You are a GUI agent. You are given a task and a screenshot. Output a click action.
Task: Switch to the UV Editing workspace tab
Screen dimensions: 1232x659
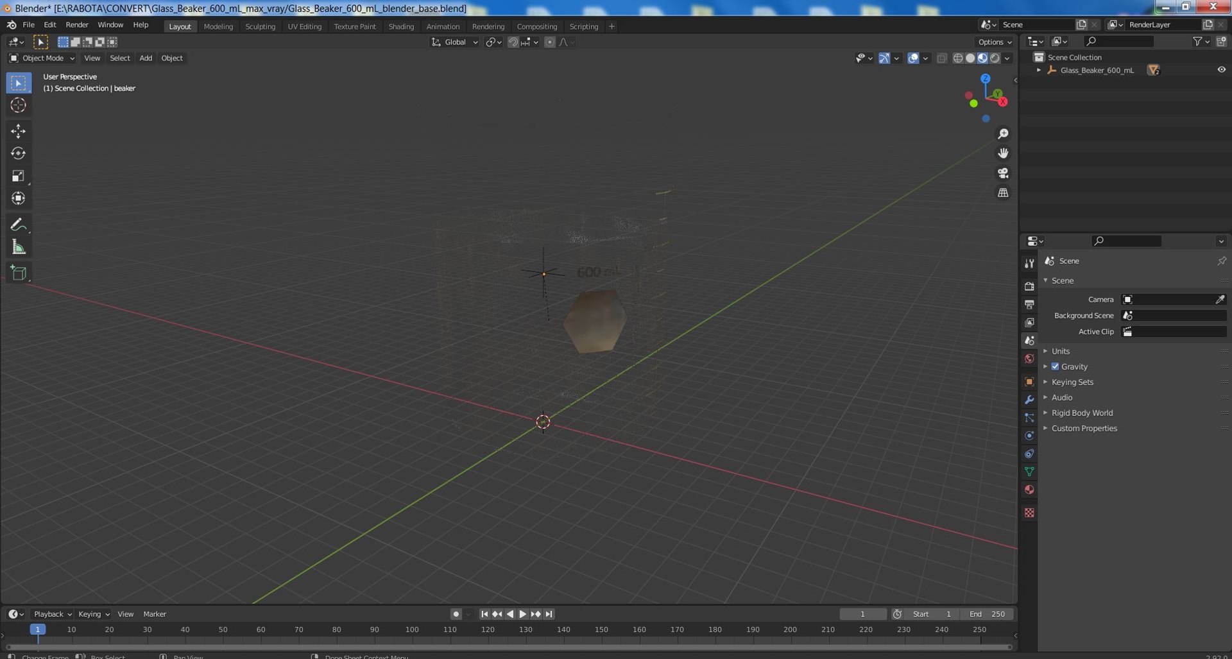click(x=304, y=26)
